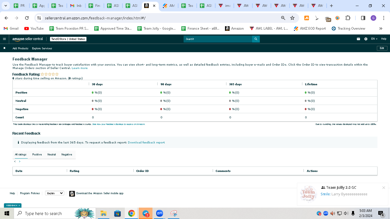Open the TandDStore United States account switcher
Screen dimensions: 390x219
coord(68,39)
